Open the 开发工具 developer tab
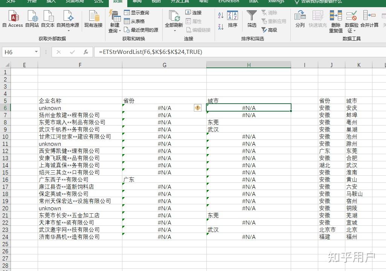The width and height of the screenshot is (386, 271). tap(180, 2)
